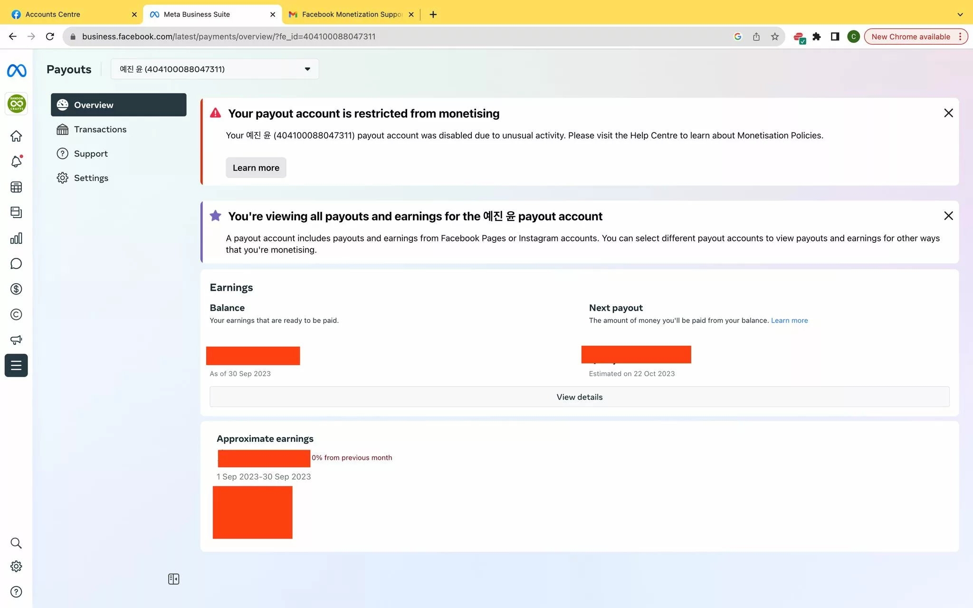Dismiss the payout restricted alert

[x=948, y=113]
